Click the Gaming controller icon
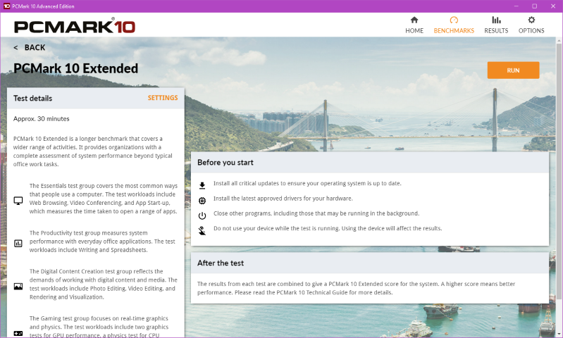Image resolution: width=563 pixels, height=338 pixels. (18, 333)
